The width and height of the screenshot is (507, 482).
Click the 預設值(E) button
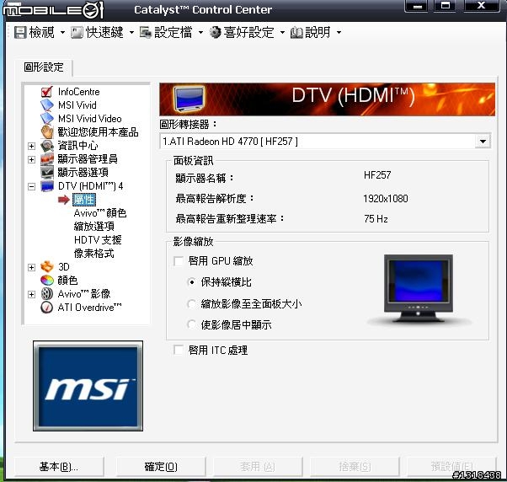pyautogui.click(x=451, y=467)
